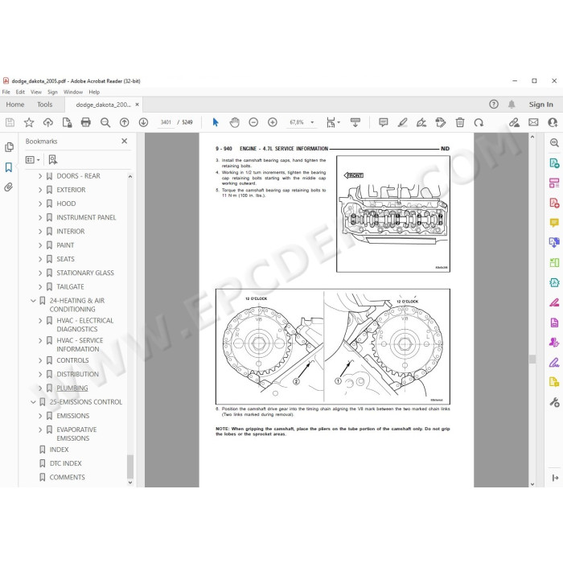Go to previous page arrow

click(x=124, y=122)
